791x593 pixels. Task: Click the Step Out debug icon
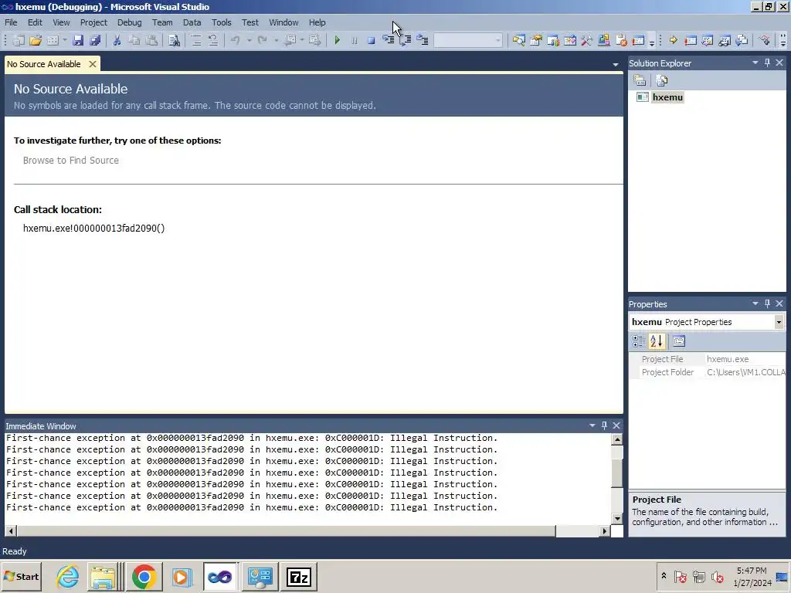point(423,40)
